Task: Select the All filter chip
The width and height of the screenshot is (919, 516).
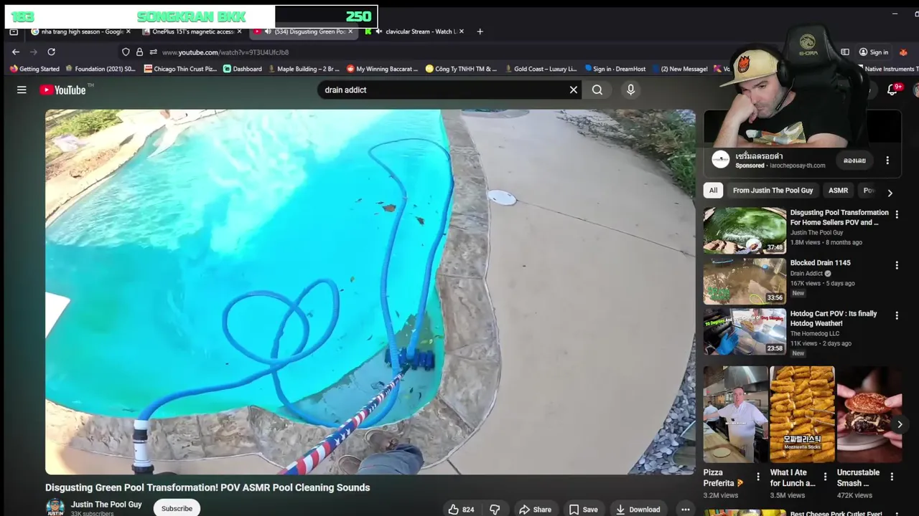Action: click(x=713, y=191)
